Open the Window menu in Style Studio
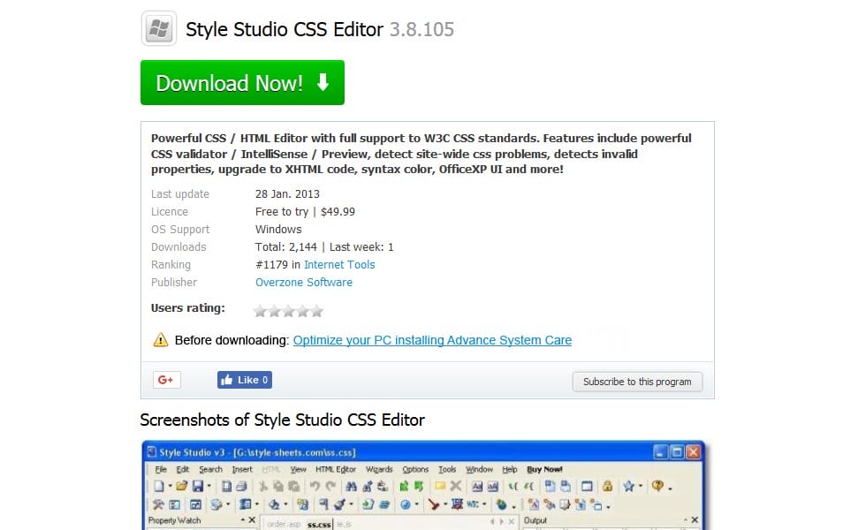843x530 pixels. (x=479, y=469)
